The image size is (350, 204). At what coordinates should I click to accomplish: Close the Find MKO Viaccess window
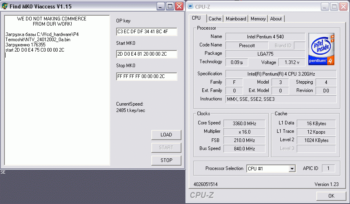click(179, 6)
